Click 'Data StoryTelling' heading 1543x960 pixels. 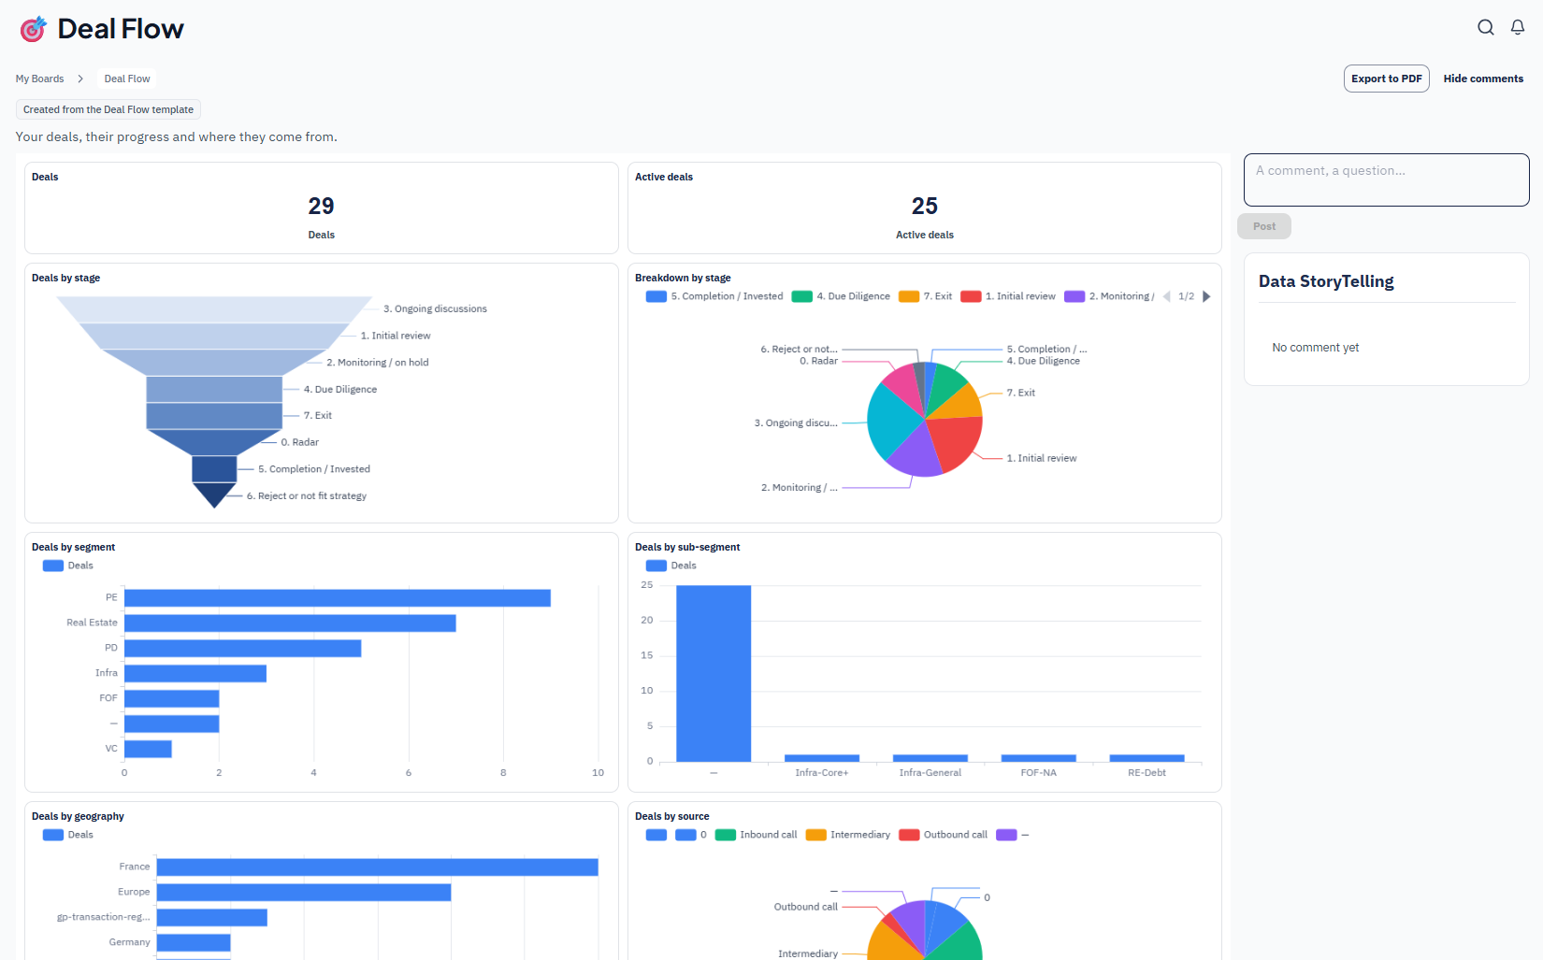pyautogui.click(x=1326, y=281)
